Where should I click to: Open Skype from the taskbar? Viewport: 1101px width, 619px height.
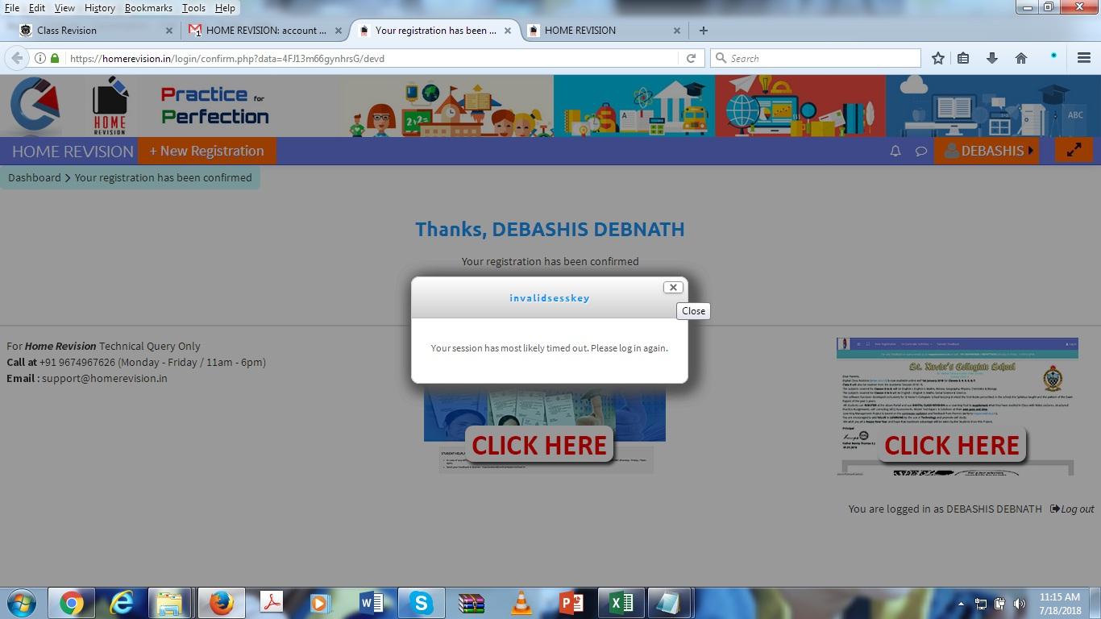(x=421, y=603)
